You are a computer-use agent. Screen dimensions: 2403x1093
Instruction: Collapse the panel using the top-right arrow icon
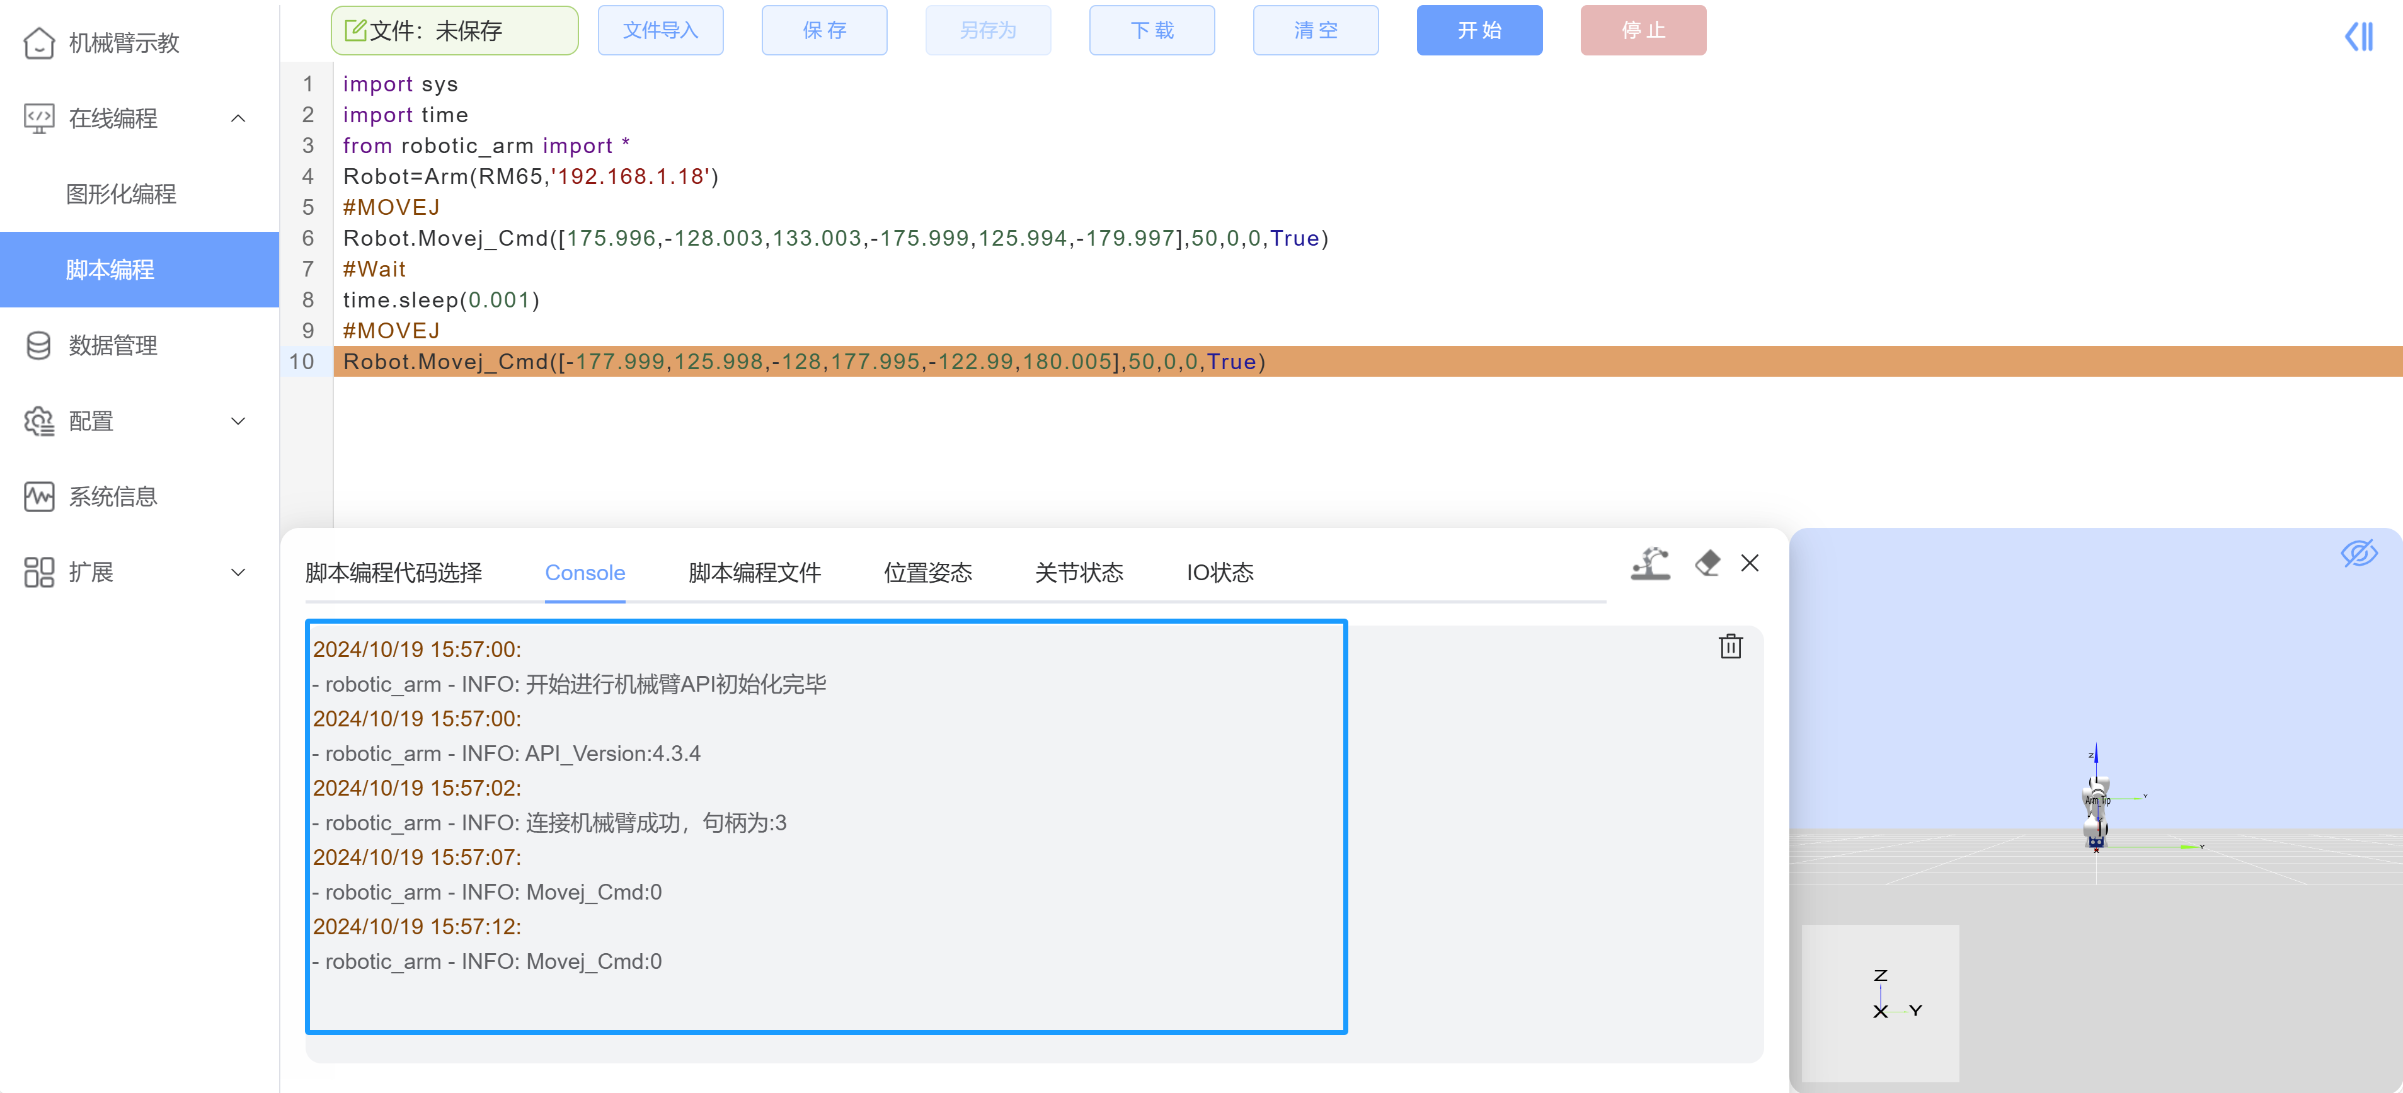[x=2358, y=37]
